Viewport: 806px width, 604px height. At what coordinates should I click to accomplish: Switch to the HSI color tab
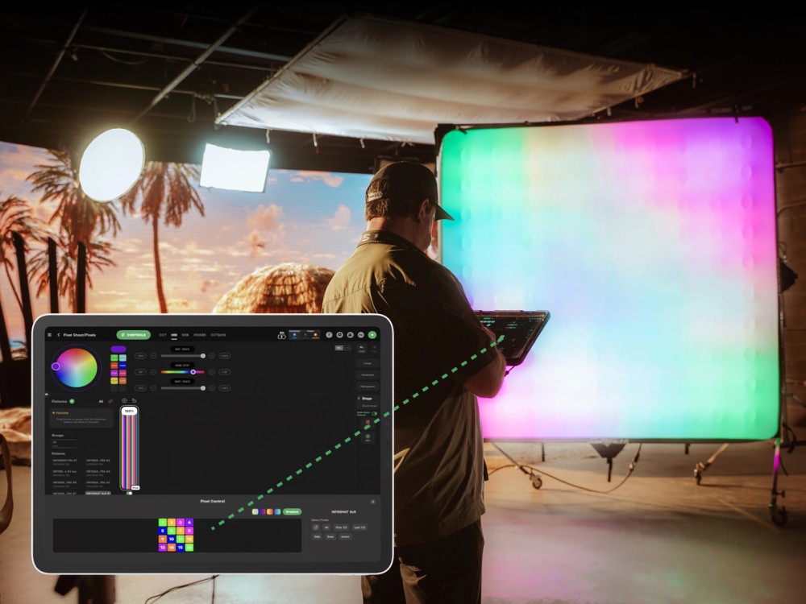click(x=174, y=335)
